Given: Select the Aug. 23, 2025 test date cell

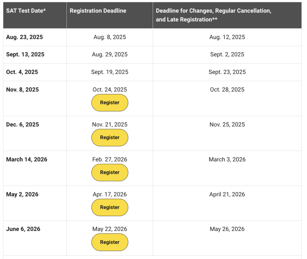Looking at the screenshot, I should [25, 37].
